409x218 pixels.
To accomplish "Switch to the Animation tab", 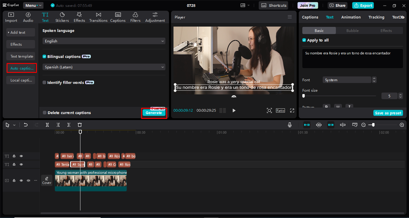I will tap(351, 17).
